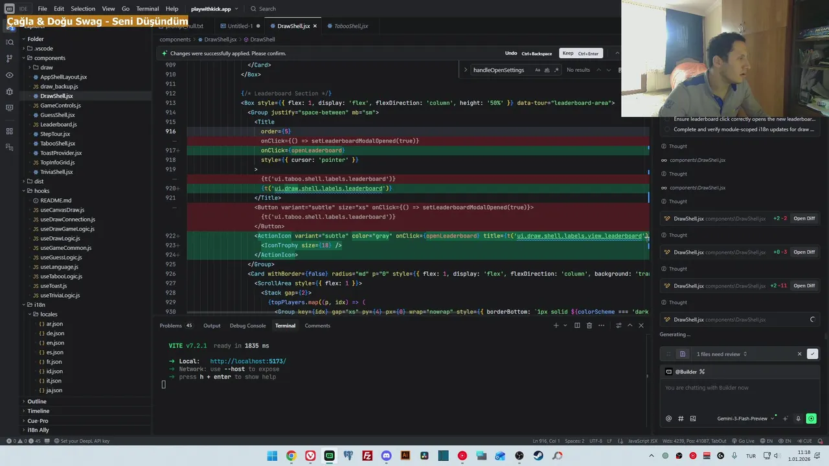
Task: Toggle the replace row in the find widget
Action: pos(465,70)
